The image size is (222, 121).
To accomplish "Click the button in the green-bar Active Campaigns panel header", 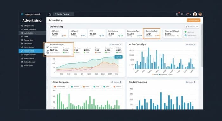I will [116, 82].
